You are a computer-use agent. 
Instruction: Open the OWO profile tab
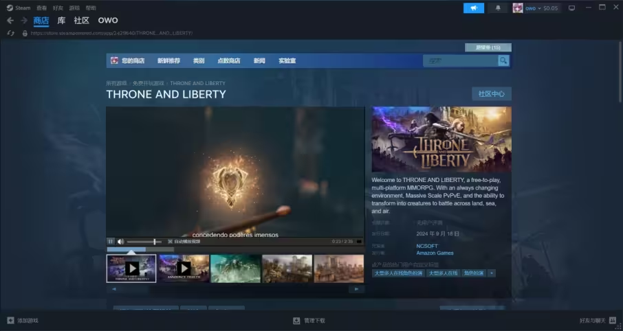(108, 21)
